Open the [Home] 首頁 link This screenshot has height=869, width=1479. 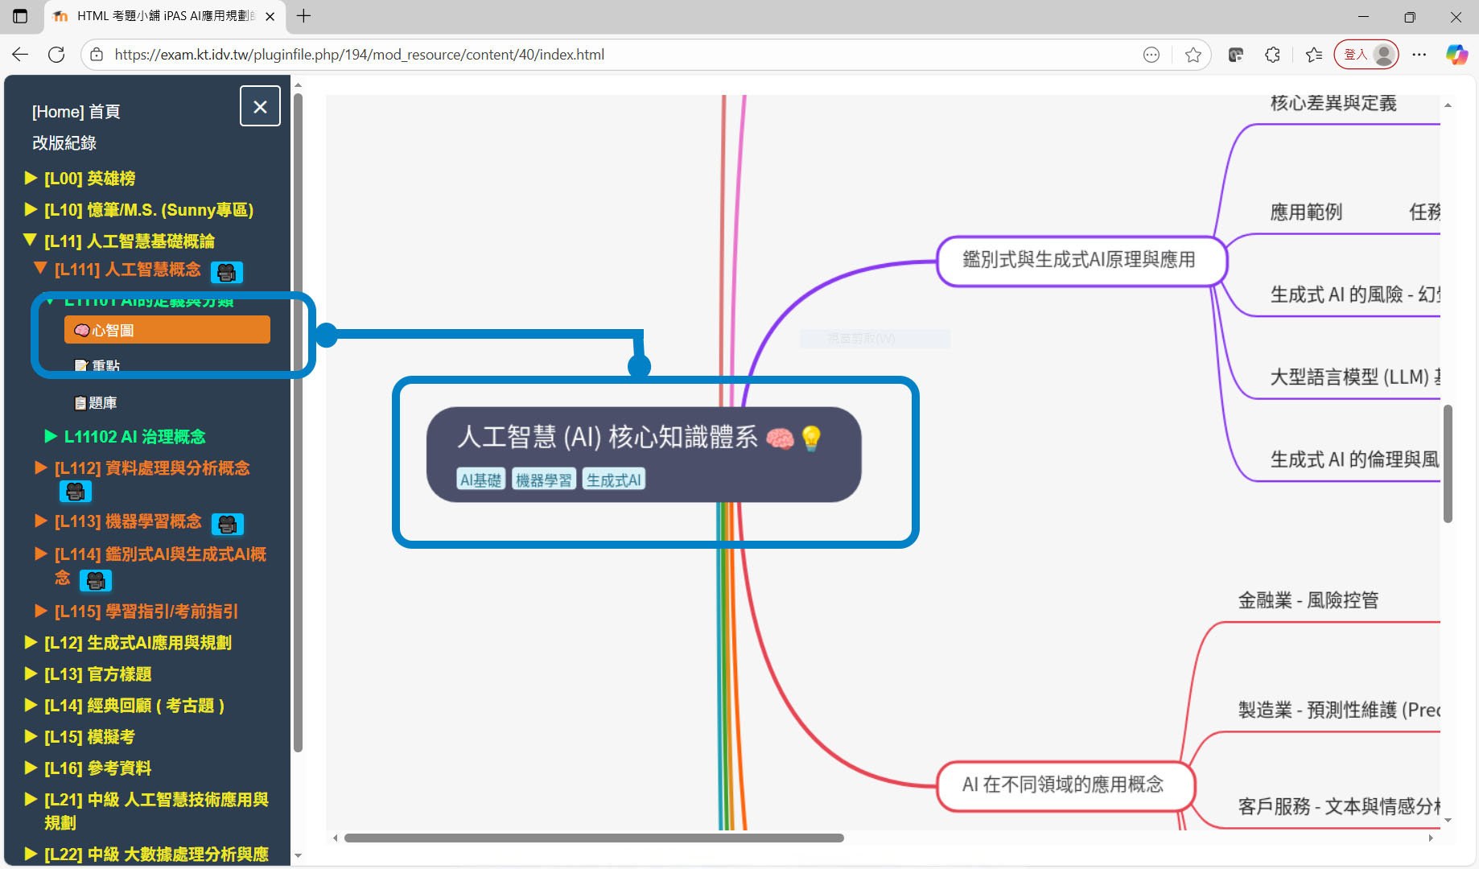coord(76,112)
